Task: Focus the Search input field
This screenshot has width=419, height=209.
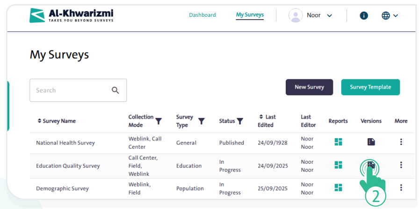Action: (x=70, y=90)
